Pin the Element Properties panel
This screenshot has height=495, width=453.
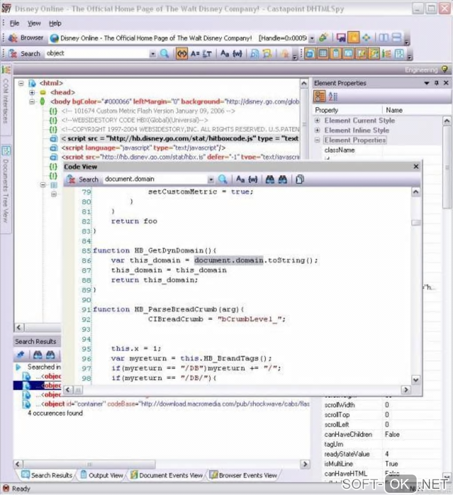(437, 83)
